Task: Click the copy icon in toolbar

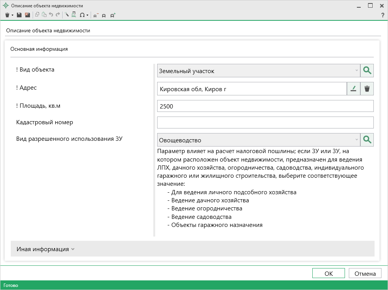Action: tap(37, 15)
